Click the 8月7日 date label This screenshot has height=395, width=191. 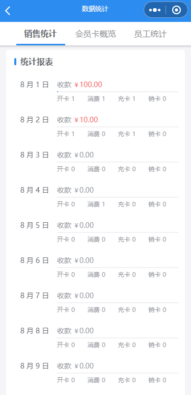click(x=35, y=295)
